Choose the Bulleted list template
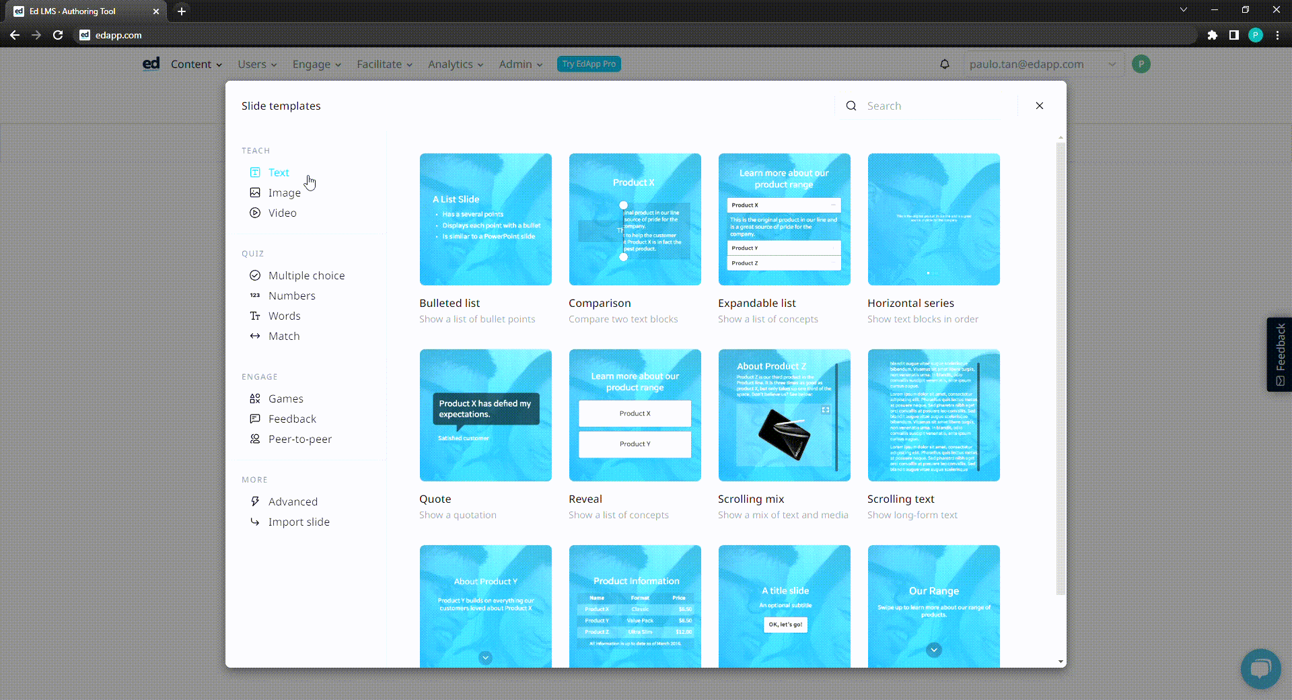This screenshot has width=1292, height=700. 486,219
